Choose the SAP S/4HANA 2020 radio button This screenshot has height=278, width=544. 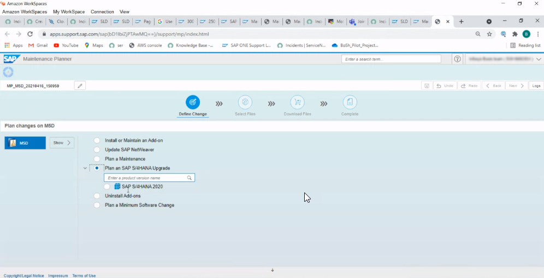tap(107, 186)
